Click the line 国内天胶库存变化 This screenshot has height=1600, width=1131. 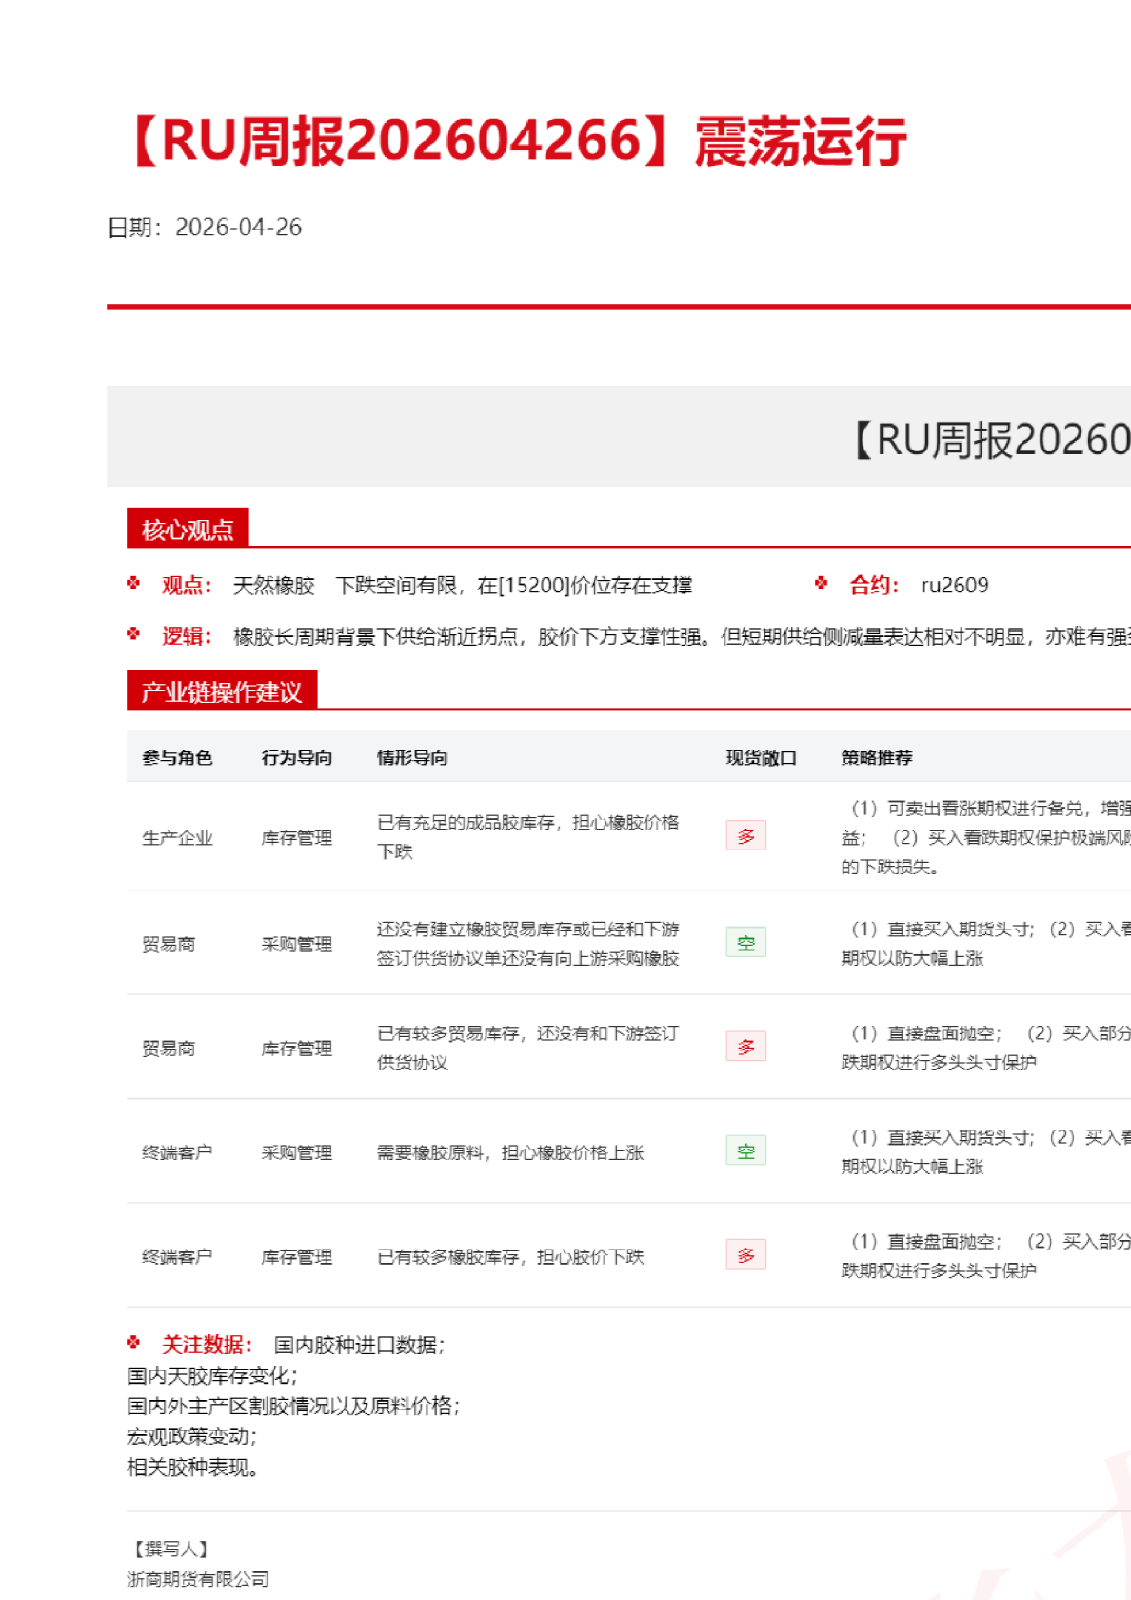pyautogui.click(x=211, y=1375)
